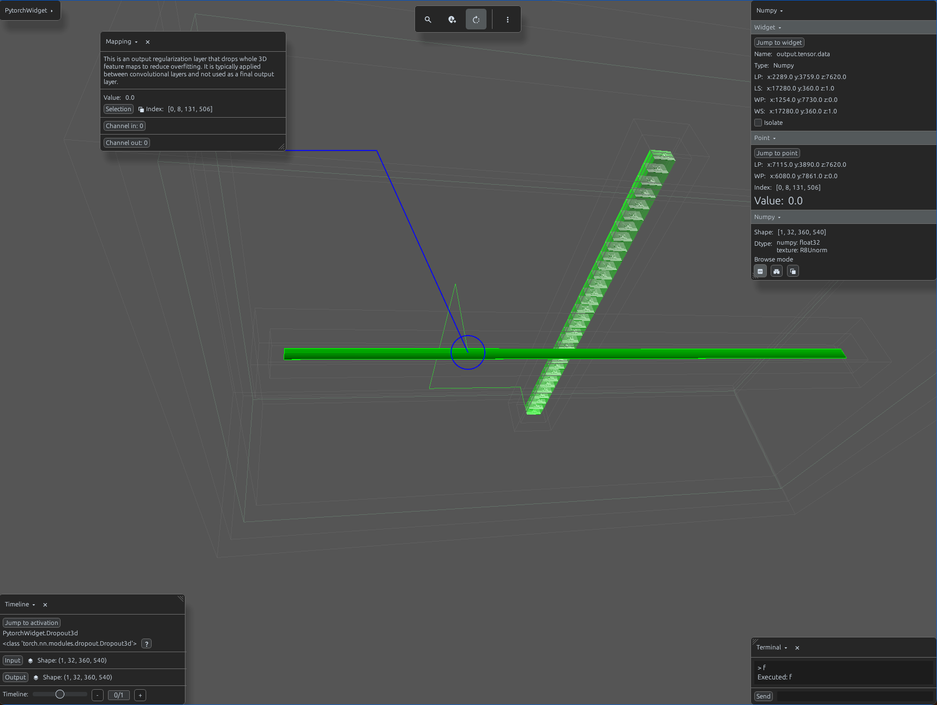Click the Jump to point button
Image resolution: width=937 pixels, height=705 pixels.
coord(777,153)
